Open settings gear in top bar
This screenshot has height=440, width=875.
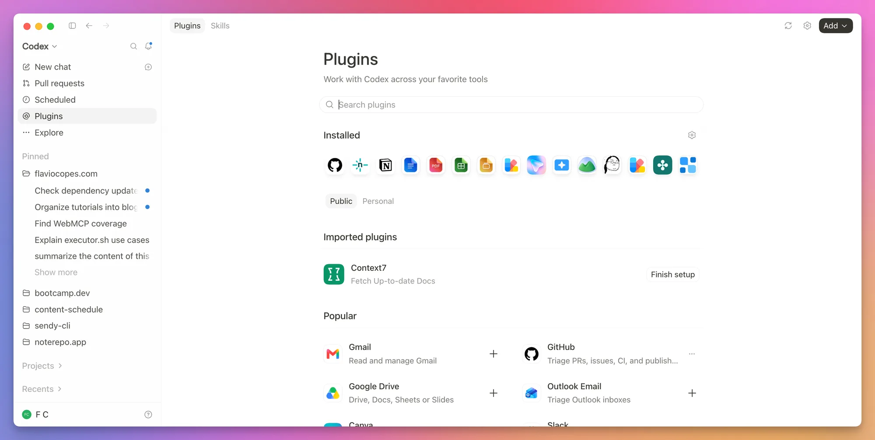807,26
